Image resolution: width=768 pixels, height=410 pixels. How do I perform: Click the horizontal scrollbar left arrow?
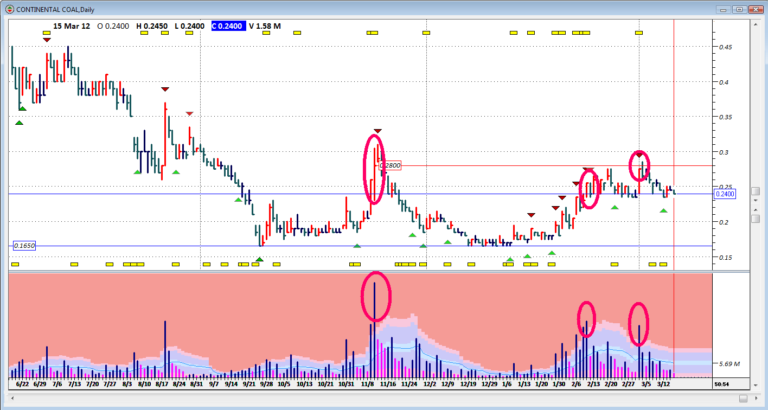14,399
